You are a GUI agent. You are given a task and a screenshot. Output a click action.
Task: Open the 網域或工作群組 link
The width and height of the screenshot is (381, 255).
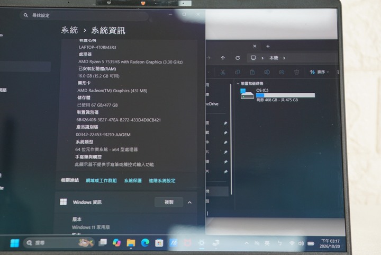point(101,181)
